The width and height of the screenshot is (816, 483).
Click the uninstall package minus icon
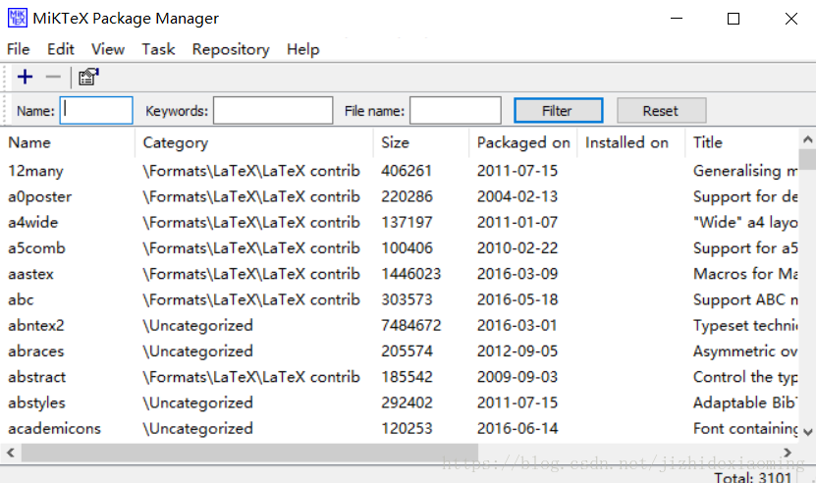click(x=53, y=77)
